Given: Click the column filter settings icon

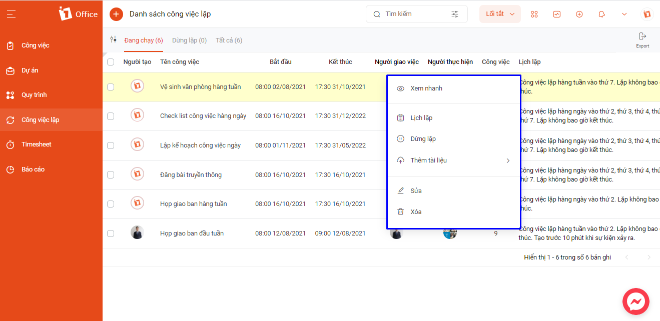Looking at the screenshot, I should 114,39.
